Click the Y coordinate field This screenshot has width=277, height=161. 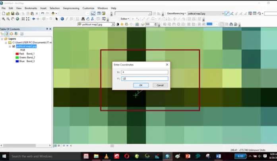145,78
